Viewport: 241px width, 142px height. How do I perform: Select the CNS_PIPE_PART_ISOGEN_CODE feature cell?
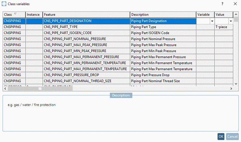(x=86, y=33)
